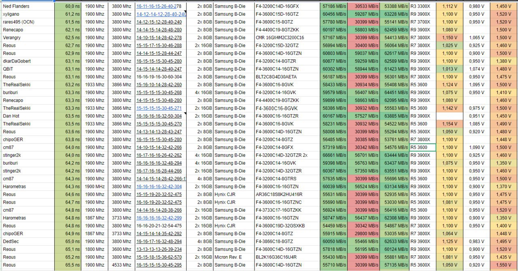Select the 64,9 ns latency cell
Screen dimensions: 518x271
tap(68, 233)
